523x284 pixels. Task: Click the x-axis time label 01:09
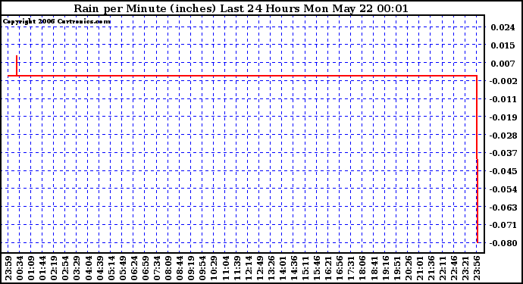(31, 269)
